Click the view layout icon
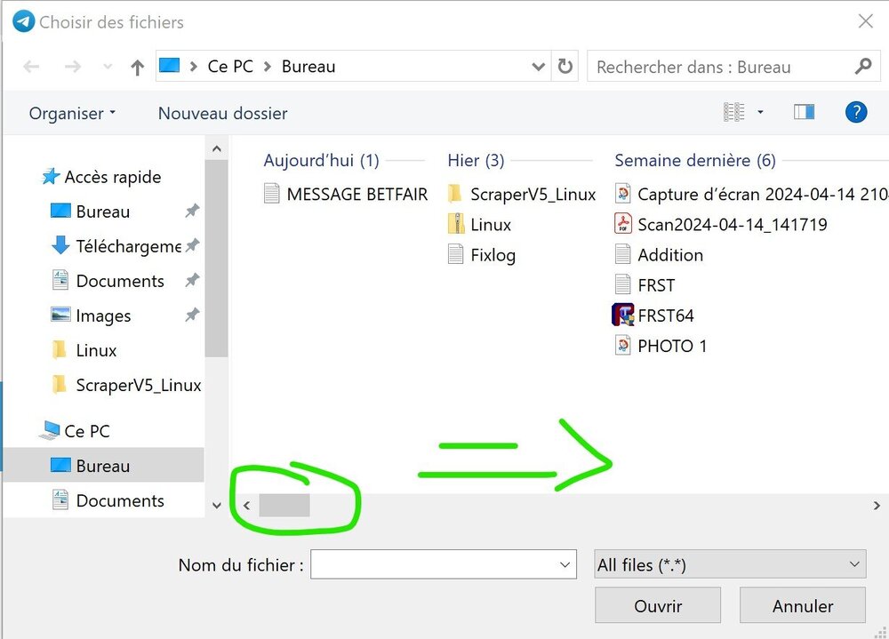 pyautogui.click(x=733, y=112)
